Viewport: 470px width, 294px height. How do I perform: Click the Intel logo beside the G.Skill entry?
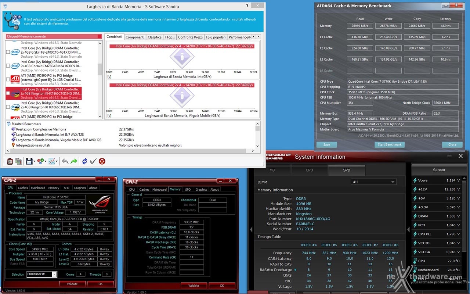point(15,52)
